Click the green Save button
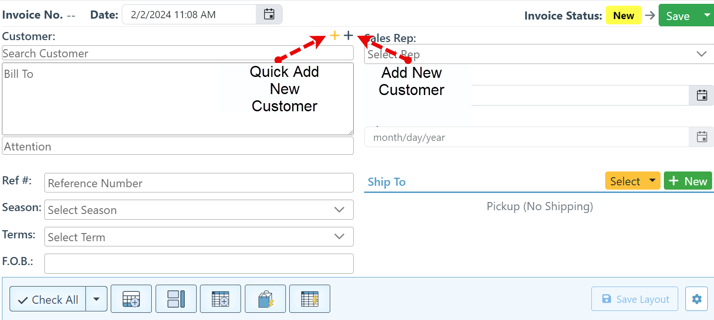The image size is (714, 320). [678, 16]
